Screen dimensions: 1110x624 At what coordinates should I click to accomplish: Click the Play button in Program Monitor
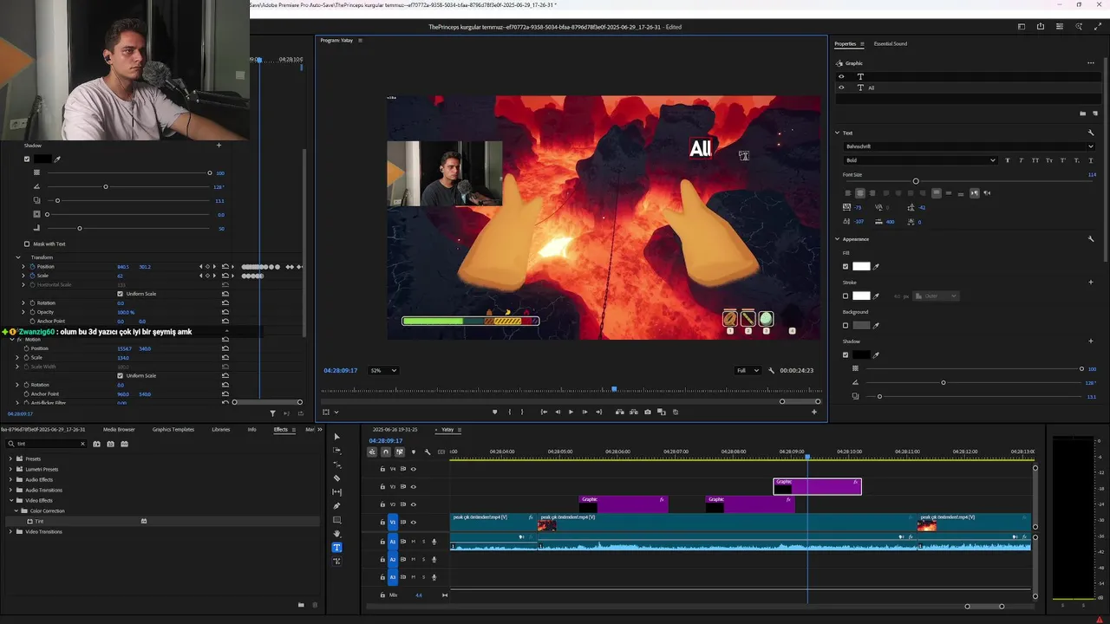(571, 413)
